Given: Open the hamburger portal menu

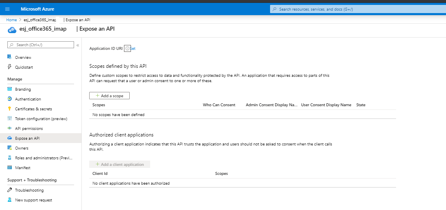Looking at the screenshot, I should [x=7, y=9].
